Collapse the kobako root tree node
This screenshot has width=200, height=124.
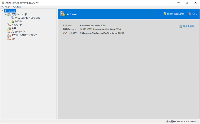point(2,11)
